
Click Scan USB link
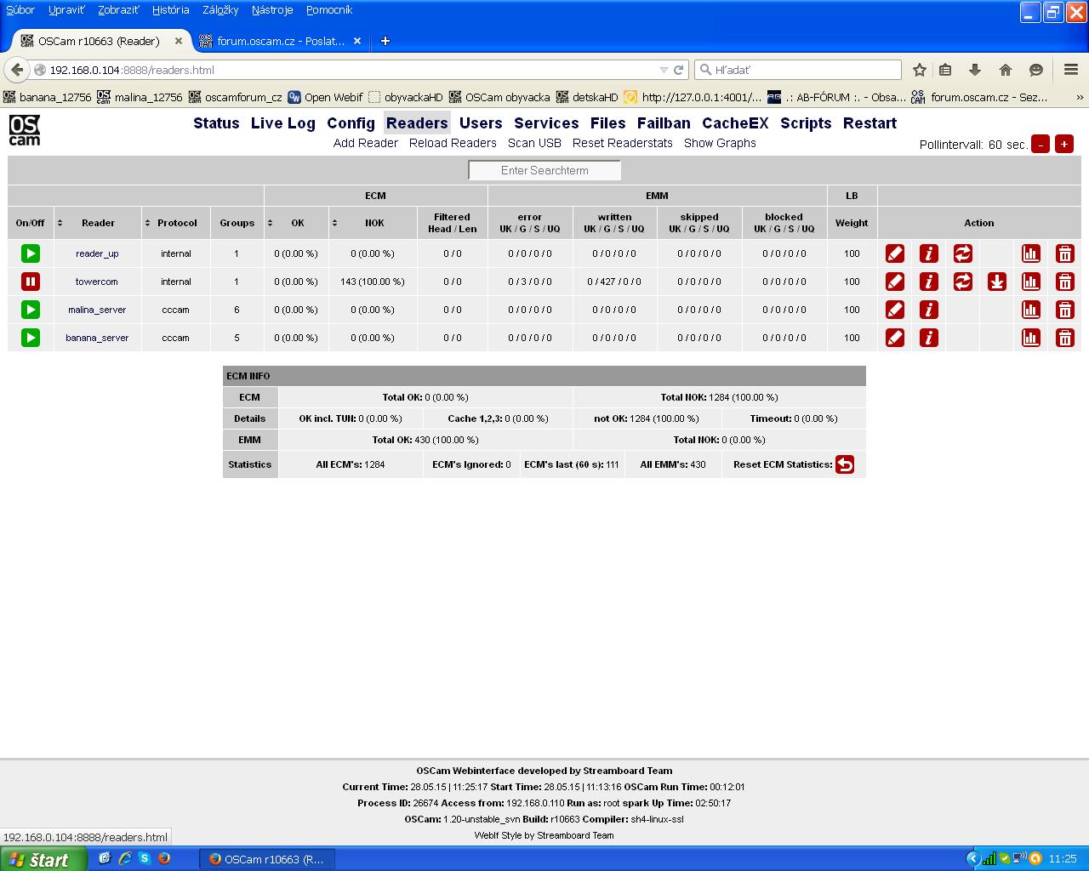534,143
